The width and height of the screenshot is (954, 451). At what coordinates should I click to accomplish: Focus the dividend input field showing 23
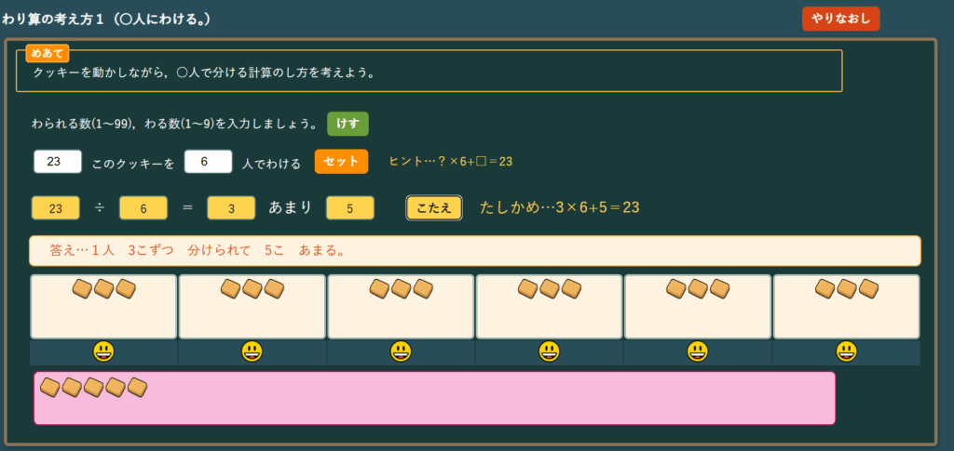[58, 162]
